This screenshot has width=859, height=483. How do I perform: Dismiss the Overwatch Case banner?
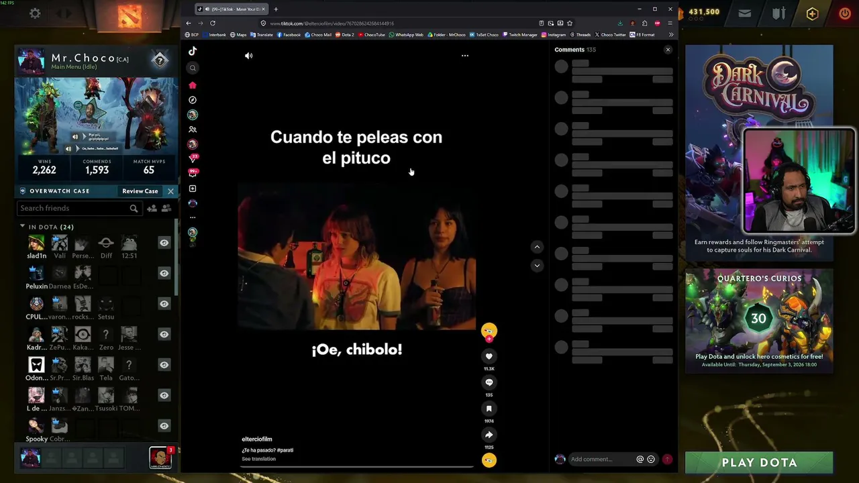point(170,191)
